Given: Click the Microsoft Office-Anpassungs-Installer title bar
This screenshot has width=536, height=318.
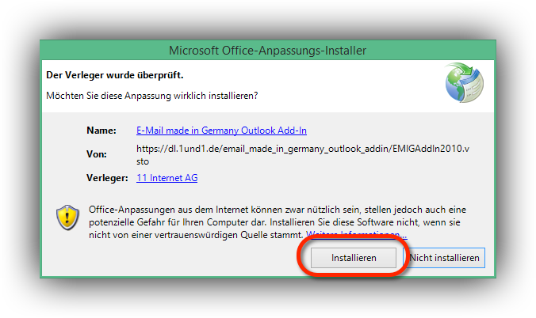Looking at the screenshot, I should click(268, 51).
